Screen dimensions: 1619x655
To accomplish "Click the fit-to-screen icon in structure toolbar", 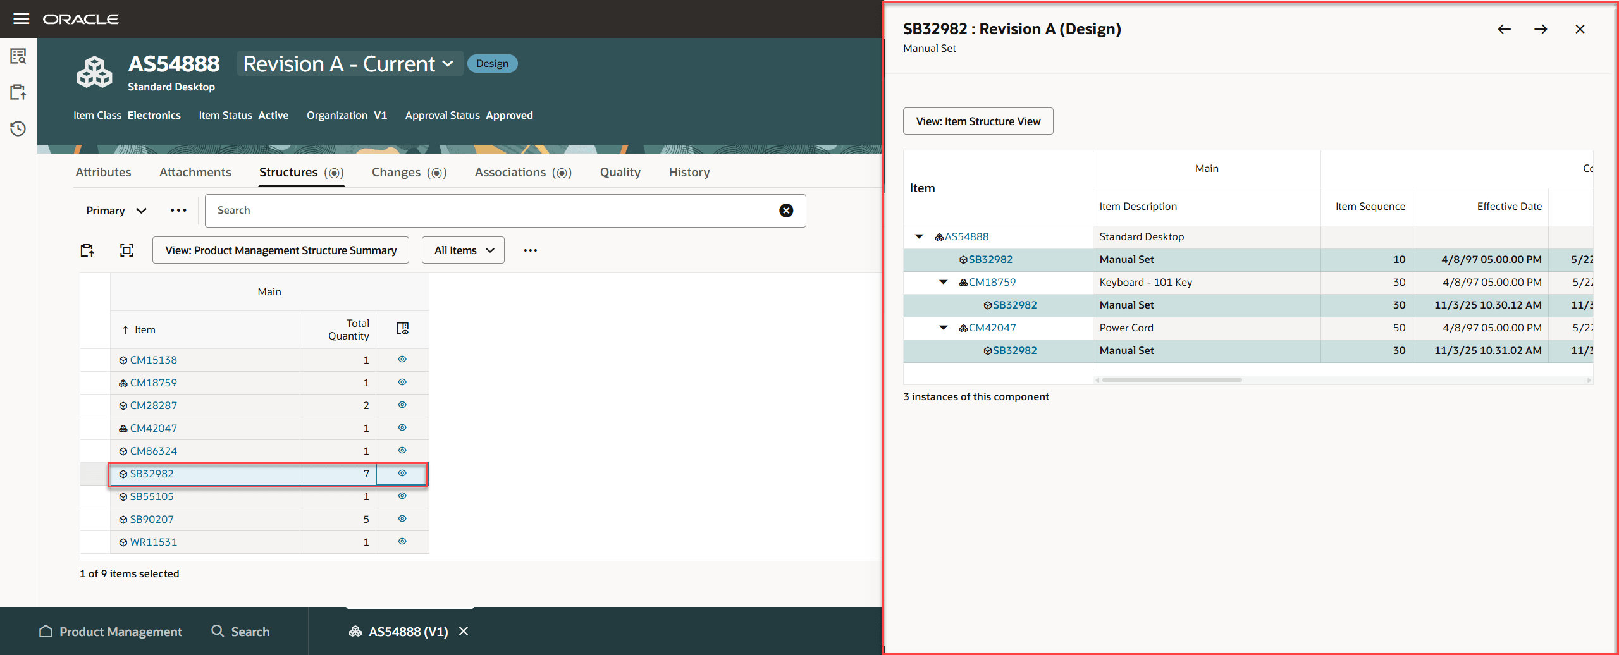I will (x=126, y=250).
